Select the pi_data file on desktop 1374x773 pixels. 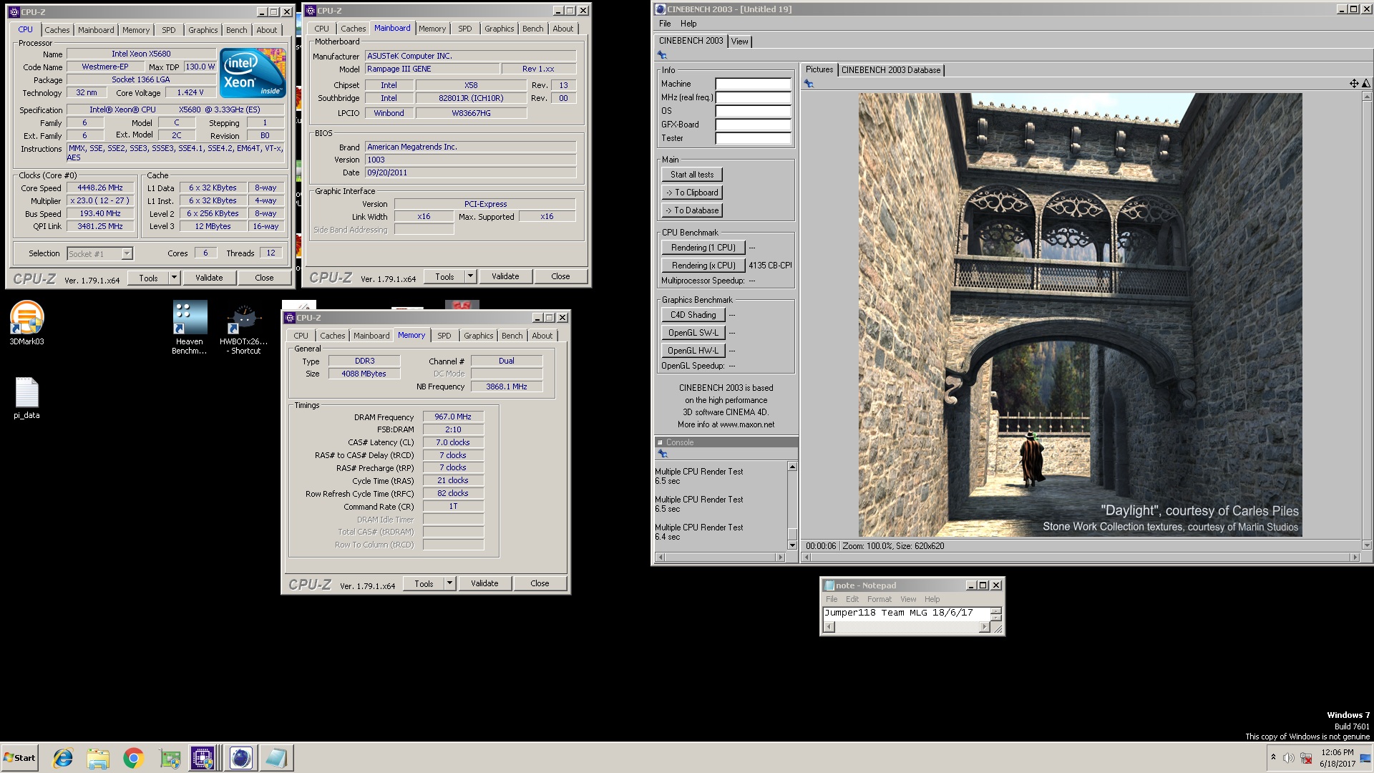coord(26,398)
